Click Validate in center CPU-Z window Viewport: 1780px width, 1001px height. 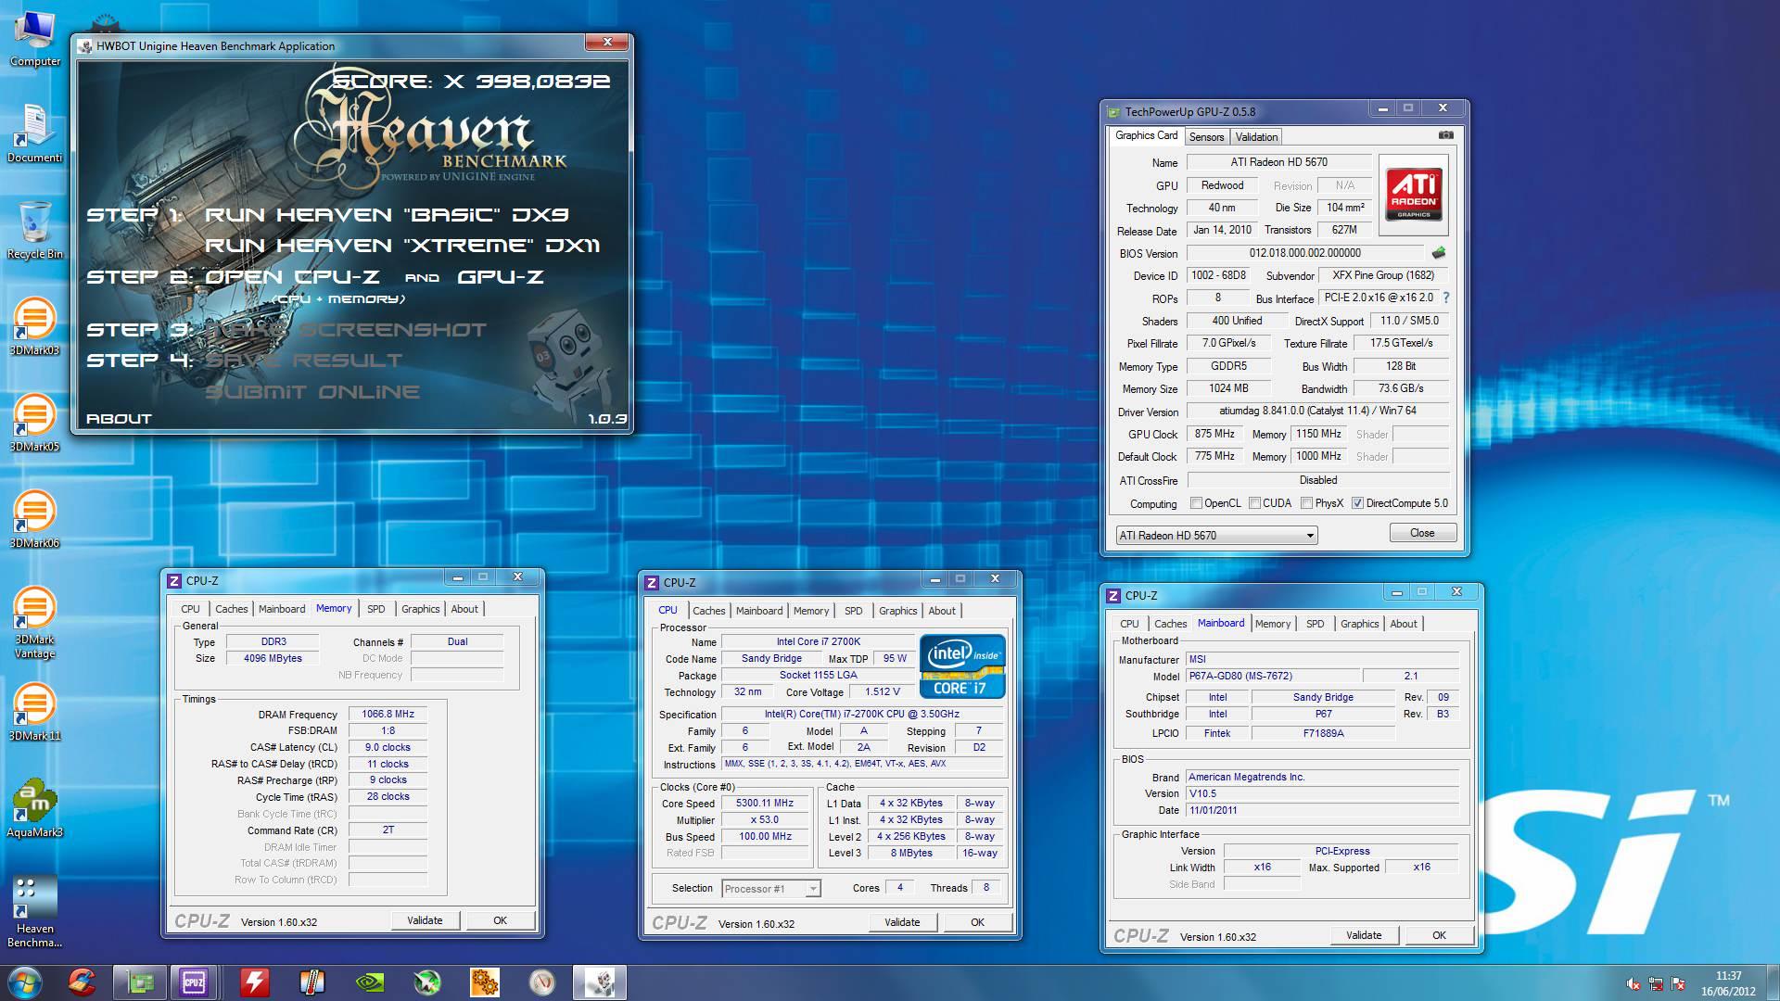(902, 922)
